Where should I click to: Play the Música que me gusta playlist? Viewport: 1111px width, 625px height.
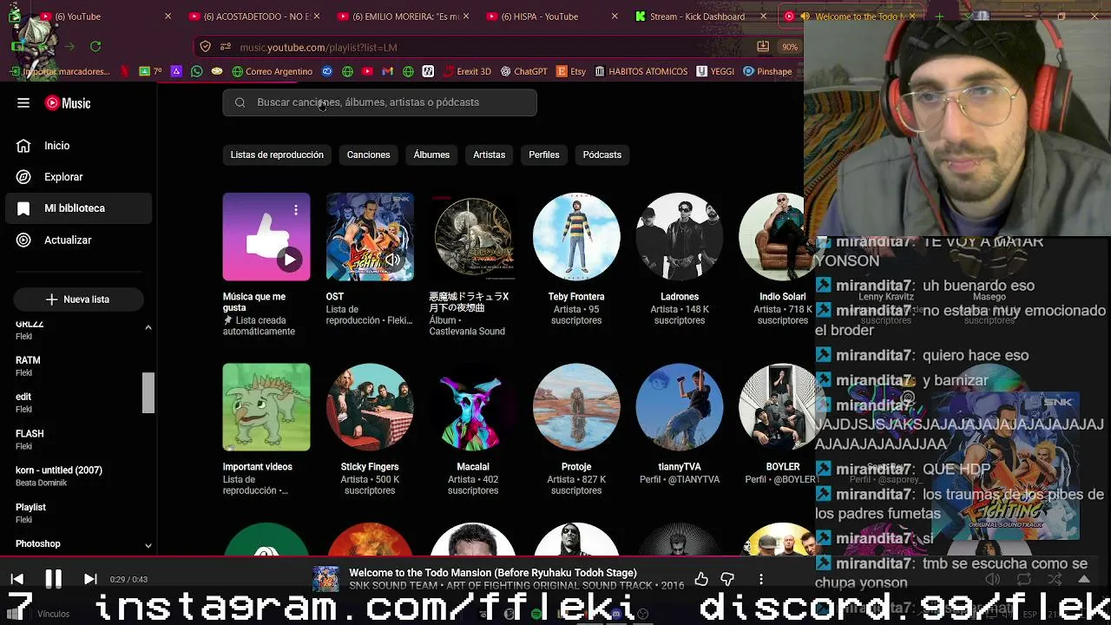[x=290, y=260]
